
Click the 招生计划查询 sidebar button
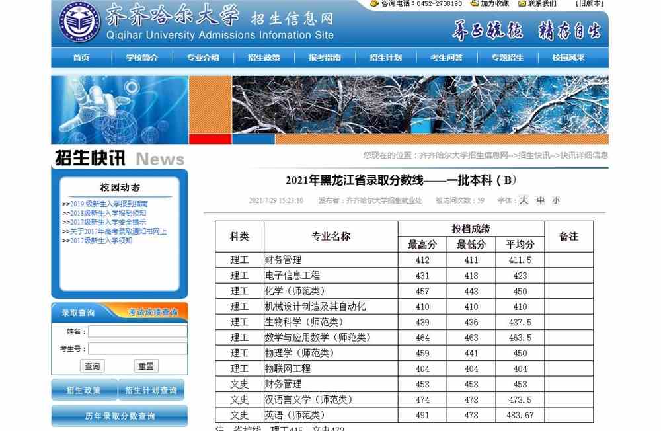tap(151, 390)
